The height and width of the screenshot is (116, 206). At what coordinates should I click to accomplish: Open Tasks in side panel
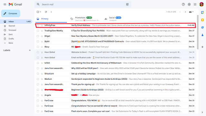(202, 27)
